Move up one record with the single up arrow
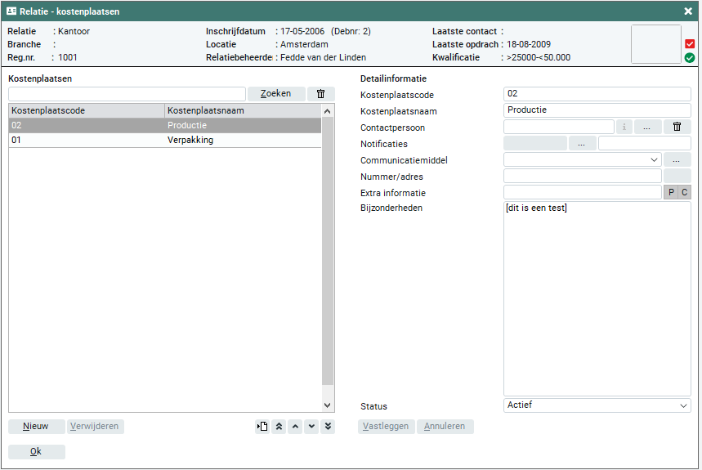The image size is (702, 470). point(295,427)
